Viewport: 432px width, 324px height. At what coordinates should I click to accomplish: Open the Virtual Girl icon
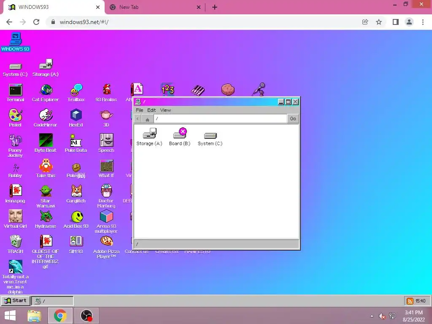16,219
